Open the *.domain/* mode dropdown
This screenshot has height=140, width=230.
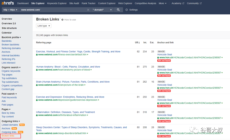[102, 10]
